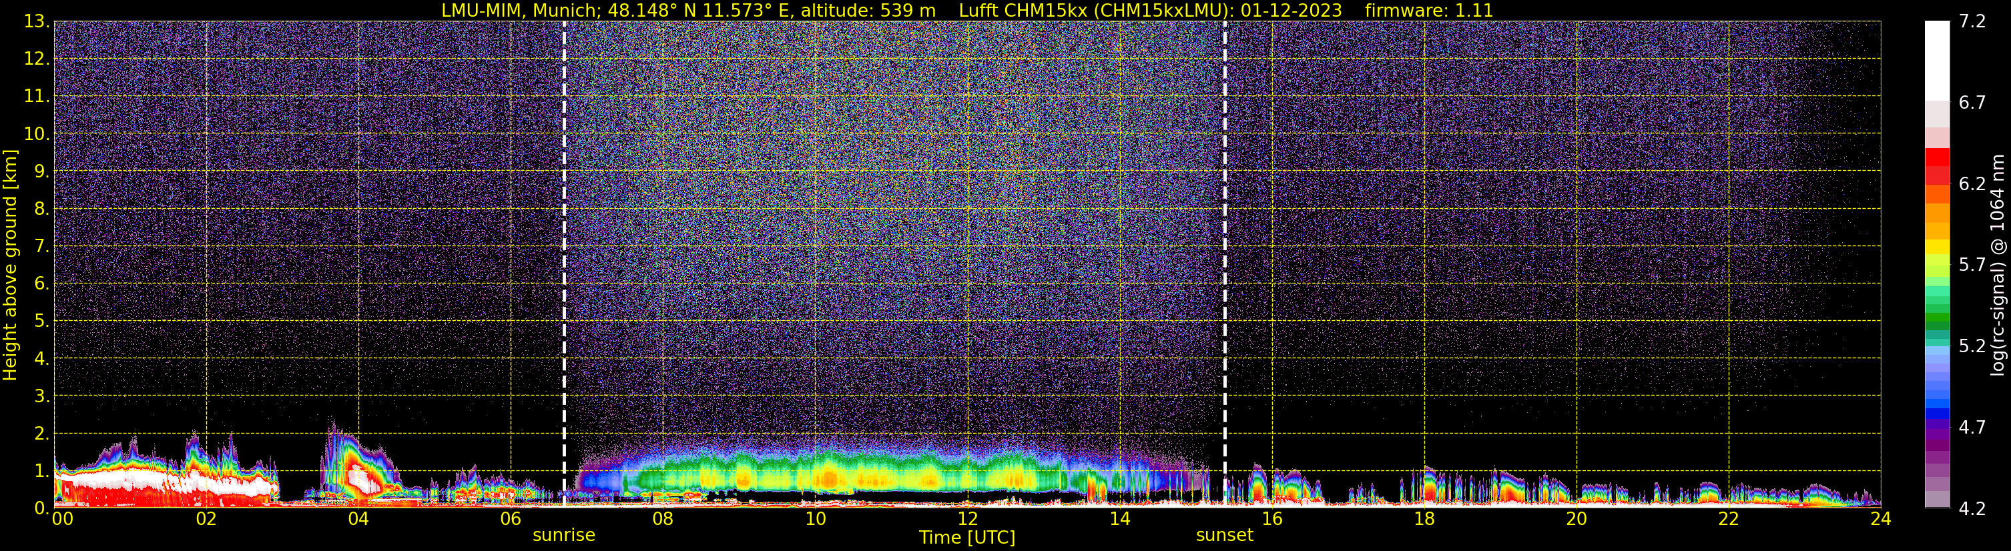
Task: Click the bright red band of the colorbar
Action: [x=1938, y=157]
